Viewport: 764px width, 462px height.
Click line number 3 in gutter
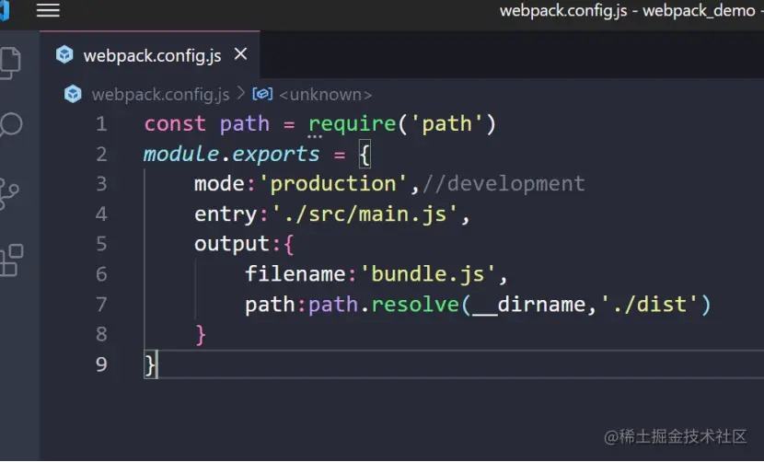coord(101,184)
